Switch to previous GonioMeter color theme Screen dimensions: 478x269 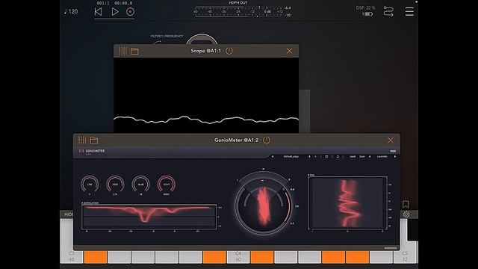[370, 156]
